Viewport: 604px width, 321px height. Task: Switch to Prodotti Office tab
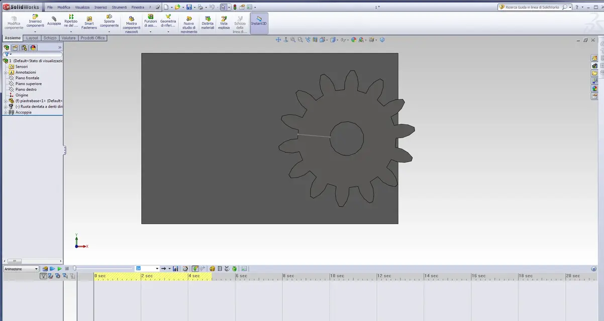tap(93, 38)
